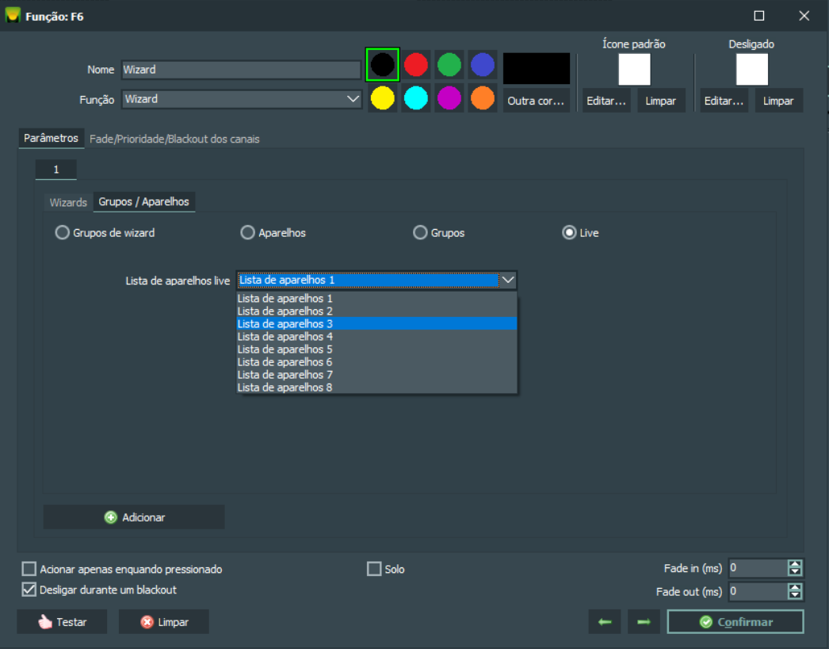Choose Lista de aparelhos 8 option

(376, 387)
